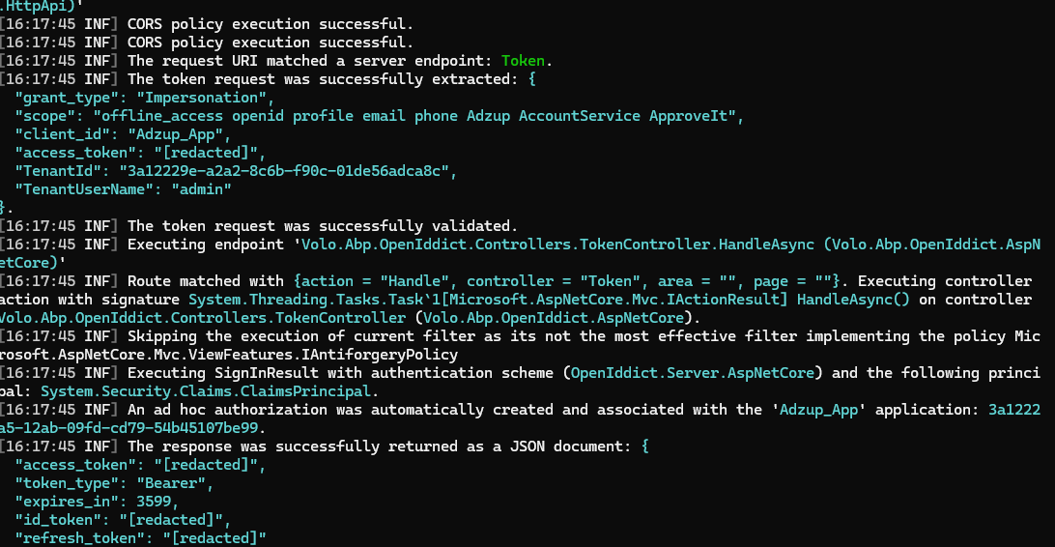1055x547 pixels.
Task: Click the "admin" TenantUserName value
Action: coord(200,189)
